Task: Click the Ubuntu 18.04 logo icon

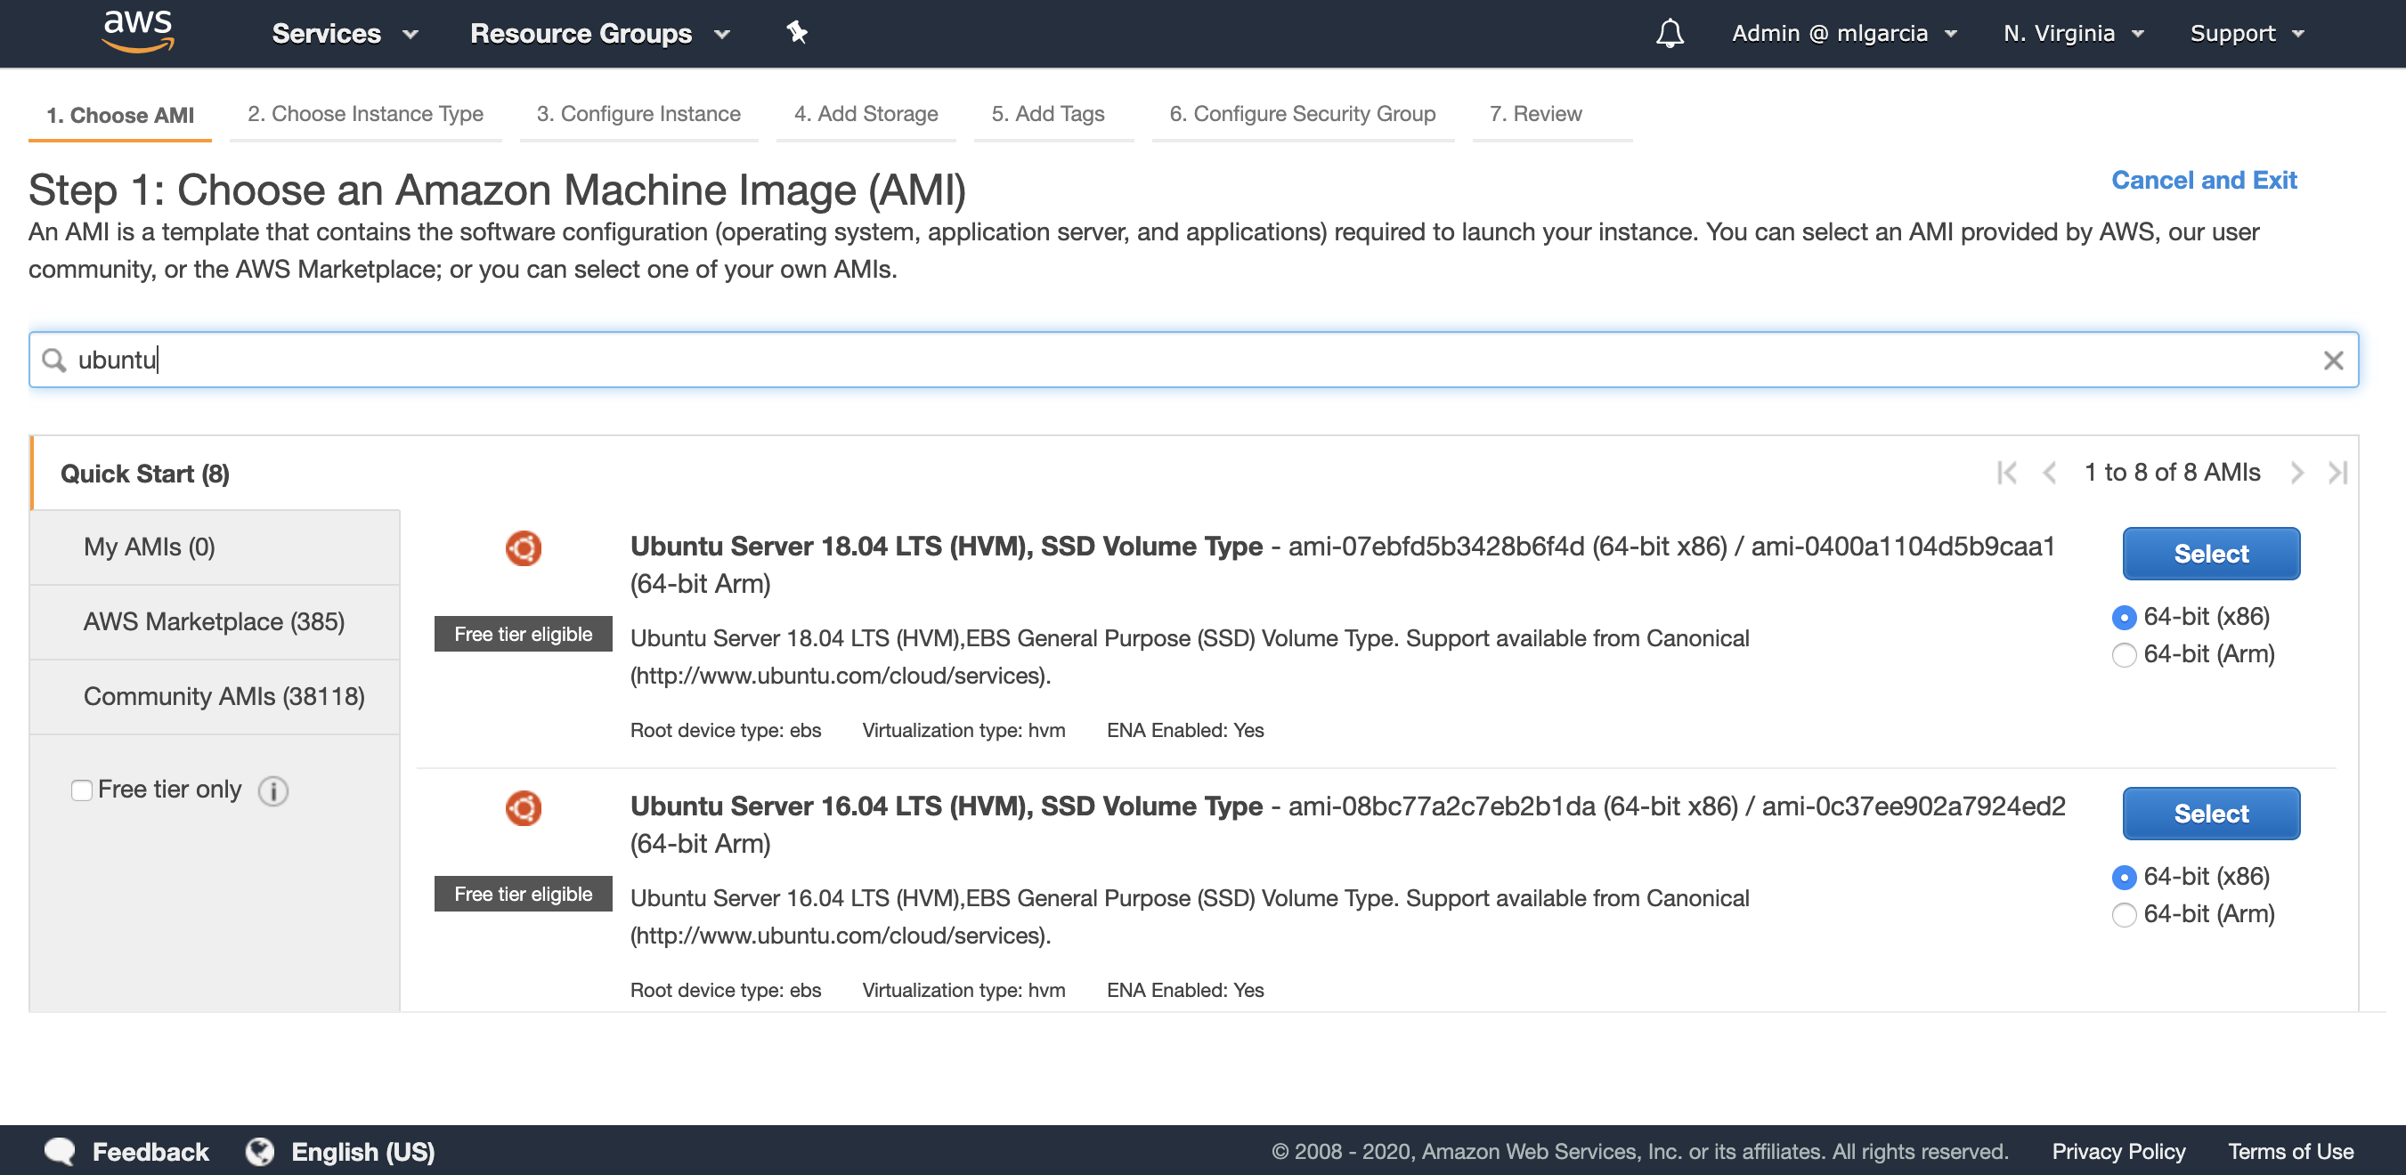Action: click(x=523, y=548)
